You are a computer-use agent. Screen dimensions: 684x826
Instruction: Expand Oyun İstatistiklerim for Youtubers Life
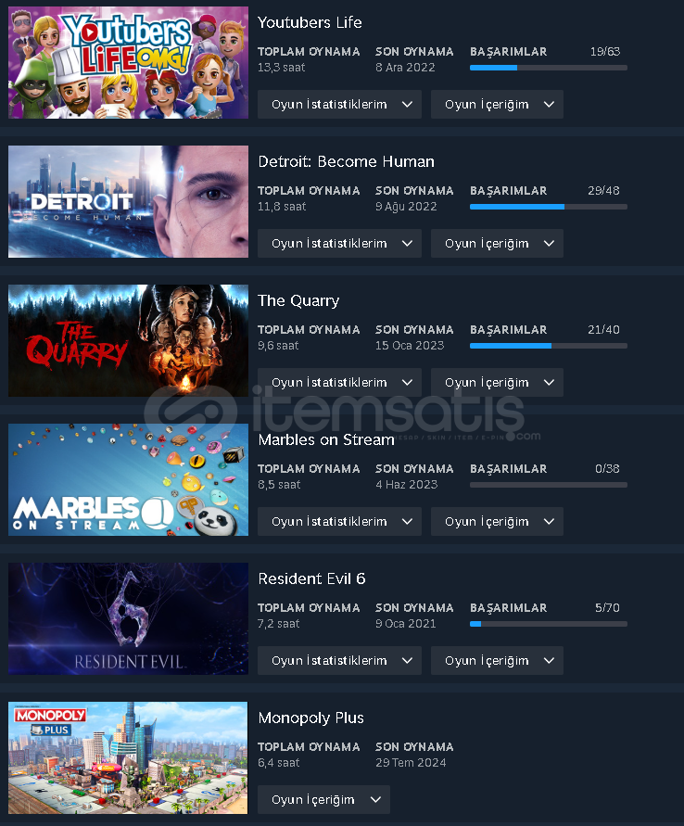click(x=339, y=105)
